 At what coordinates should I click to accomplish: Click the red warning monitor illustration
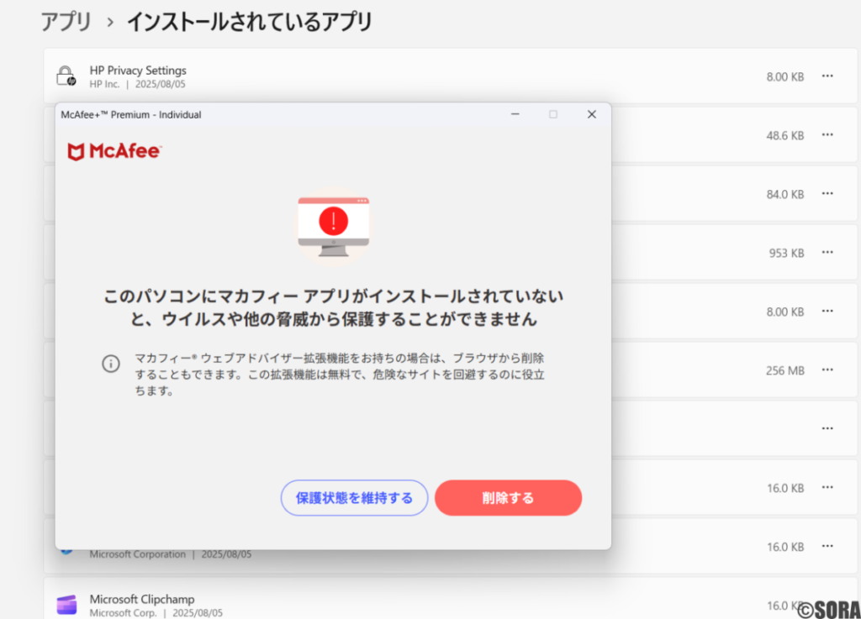[x=333, y=227]
